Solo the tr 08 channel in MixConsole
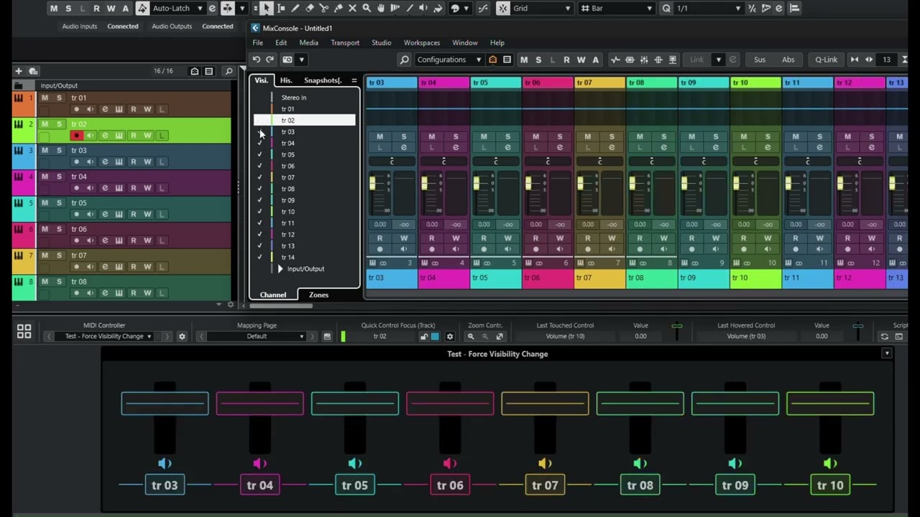Screen dimensions: 920x517 tap(663, 136)
